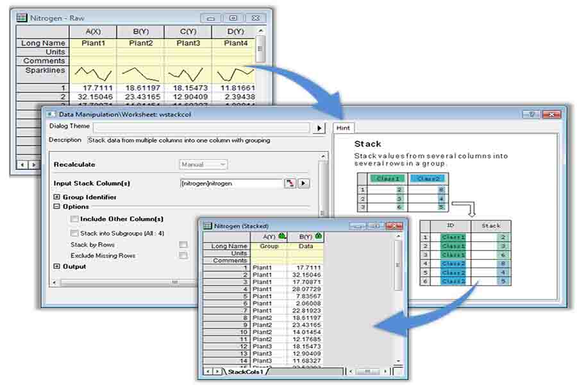The image size is (577, 385).
Task: Open the Dialog Theme arrow menu
Action: (319, 128)
